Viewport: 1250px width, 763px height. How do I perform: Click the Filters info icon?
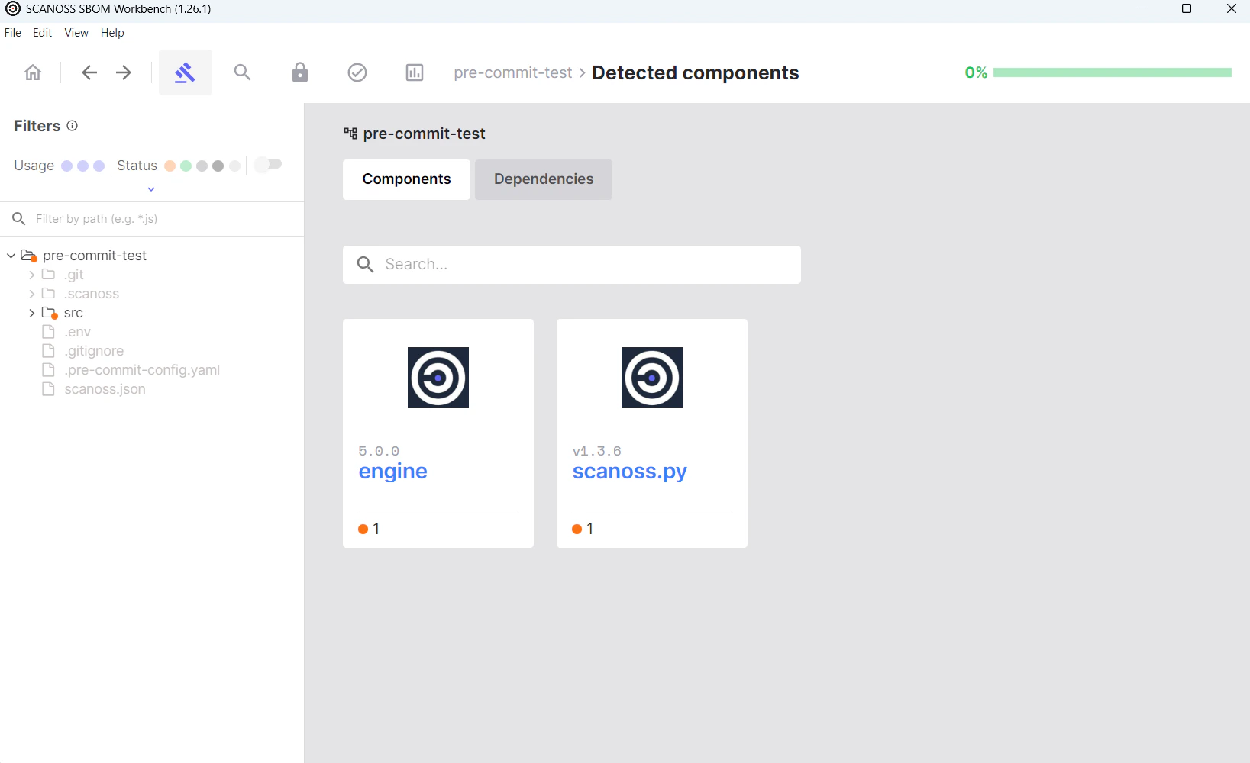(73, 126)
